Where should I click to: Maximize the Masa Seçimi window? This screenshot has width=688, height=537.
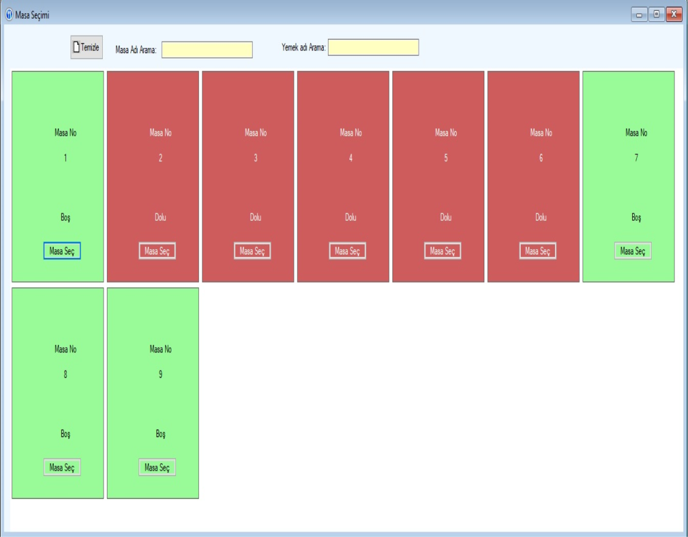click(x=656, y=14)
